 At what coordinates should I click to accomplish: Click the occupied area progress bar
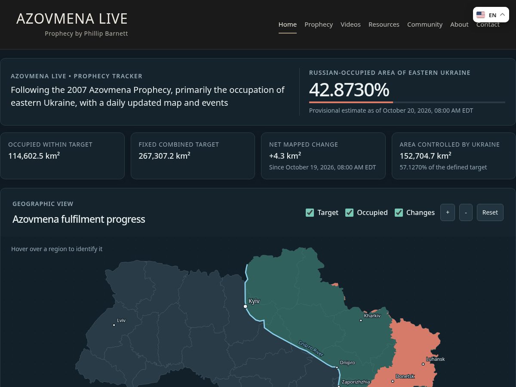tap(407, 102)
